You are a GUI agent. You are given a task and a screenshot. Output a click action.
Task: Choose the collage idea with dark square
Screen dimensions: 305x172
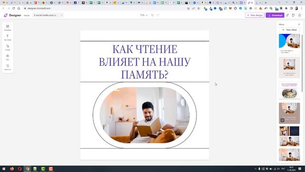(x=289, y=136)
